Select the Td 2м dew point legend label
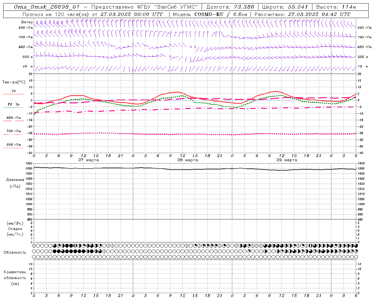The width and height of the screenshot is (373, 298). click(x=14, y=104)
